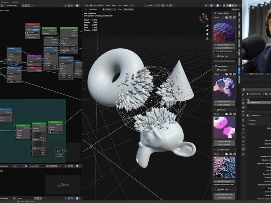The image size is (271, 203).
Task: Click the Material.001 slot in properties
Action: [259, 102]
